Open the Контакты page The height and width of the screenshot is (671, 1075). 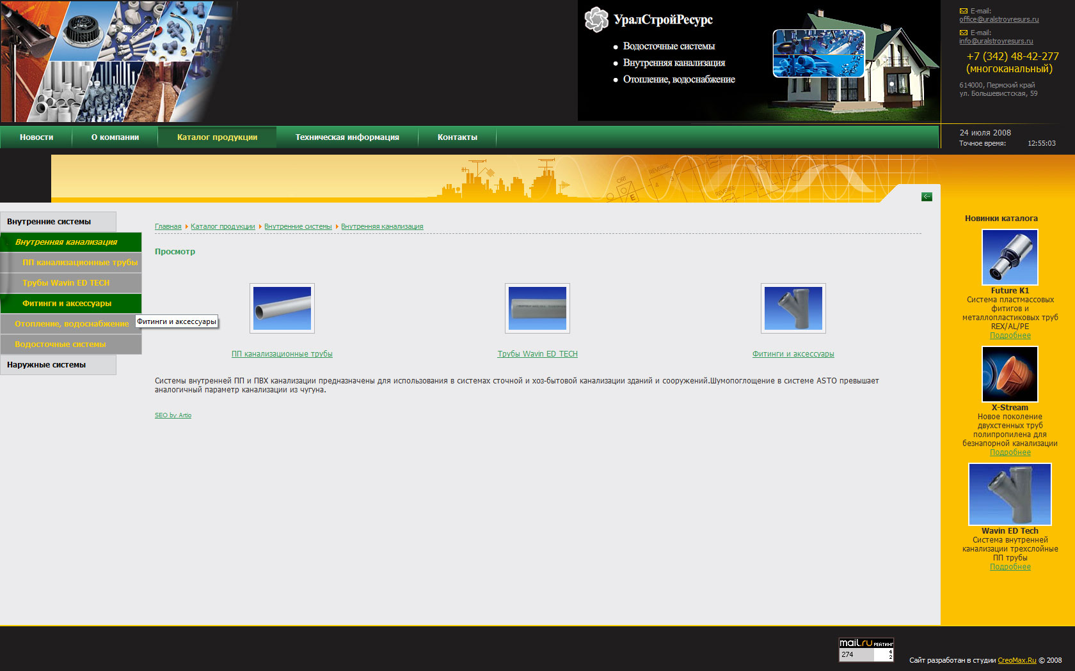[458, 137]
